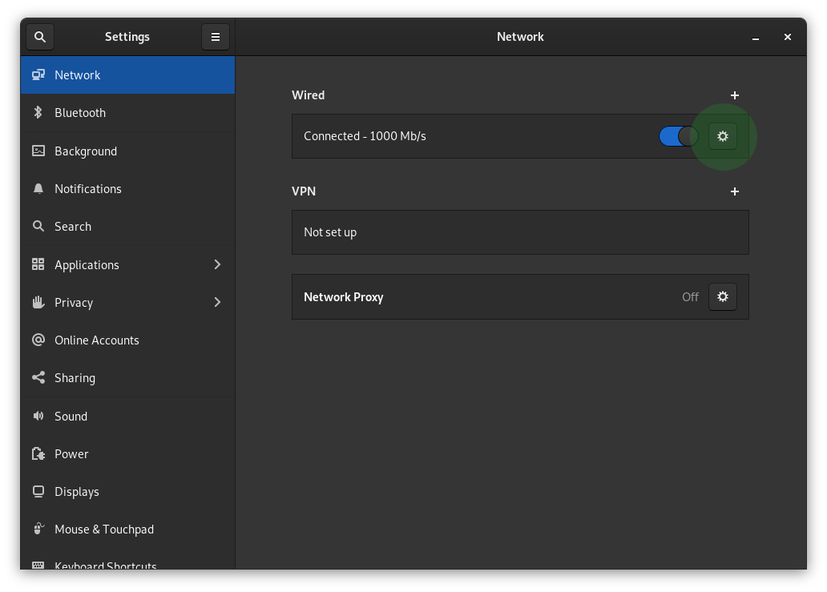Viewport: 827px width, 592px height.
Task: Click the Notifications bell icon
Action: click(38, 188)
